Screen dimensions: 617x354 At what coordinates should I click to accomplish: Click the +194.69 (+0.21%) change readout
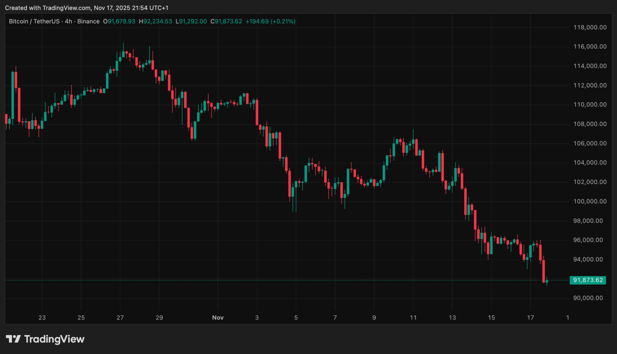pyautogui.click(x=270, y=21)
